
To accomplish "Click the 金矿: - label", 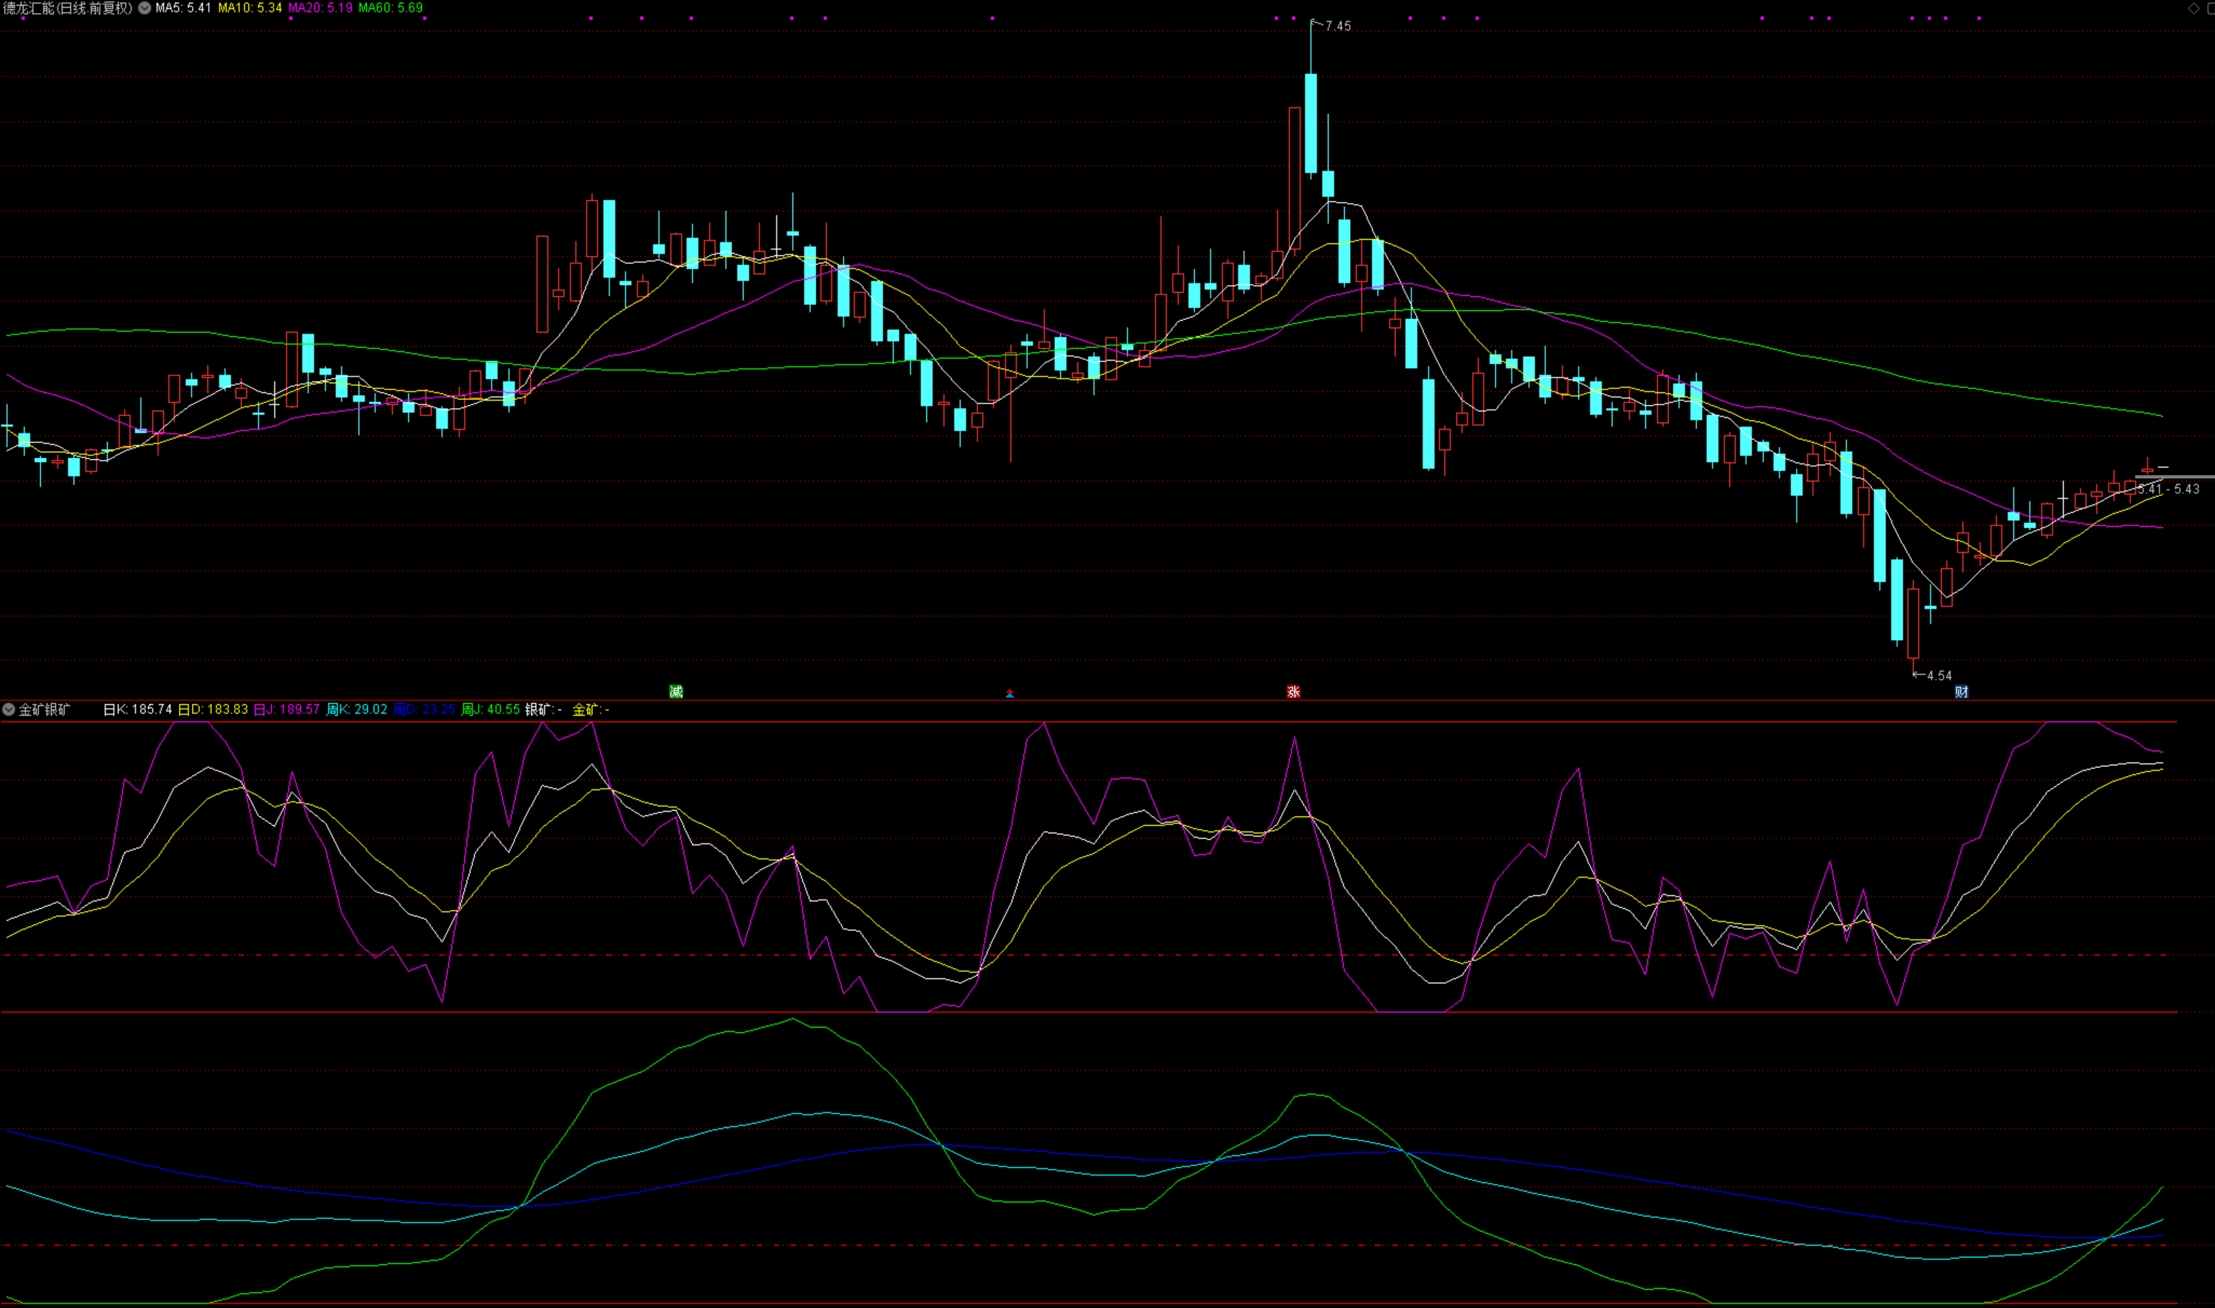I will point(592,709).
